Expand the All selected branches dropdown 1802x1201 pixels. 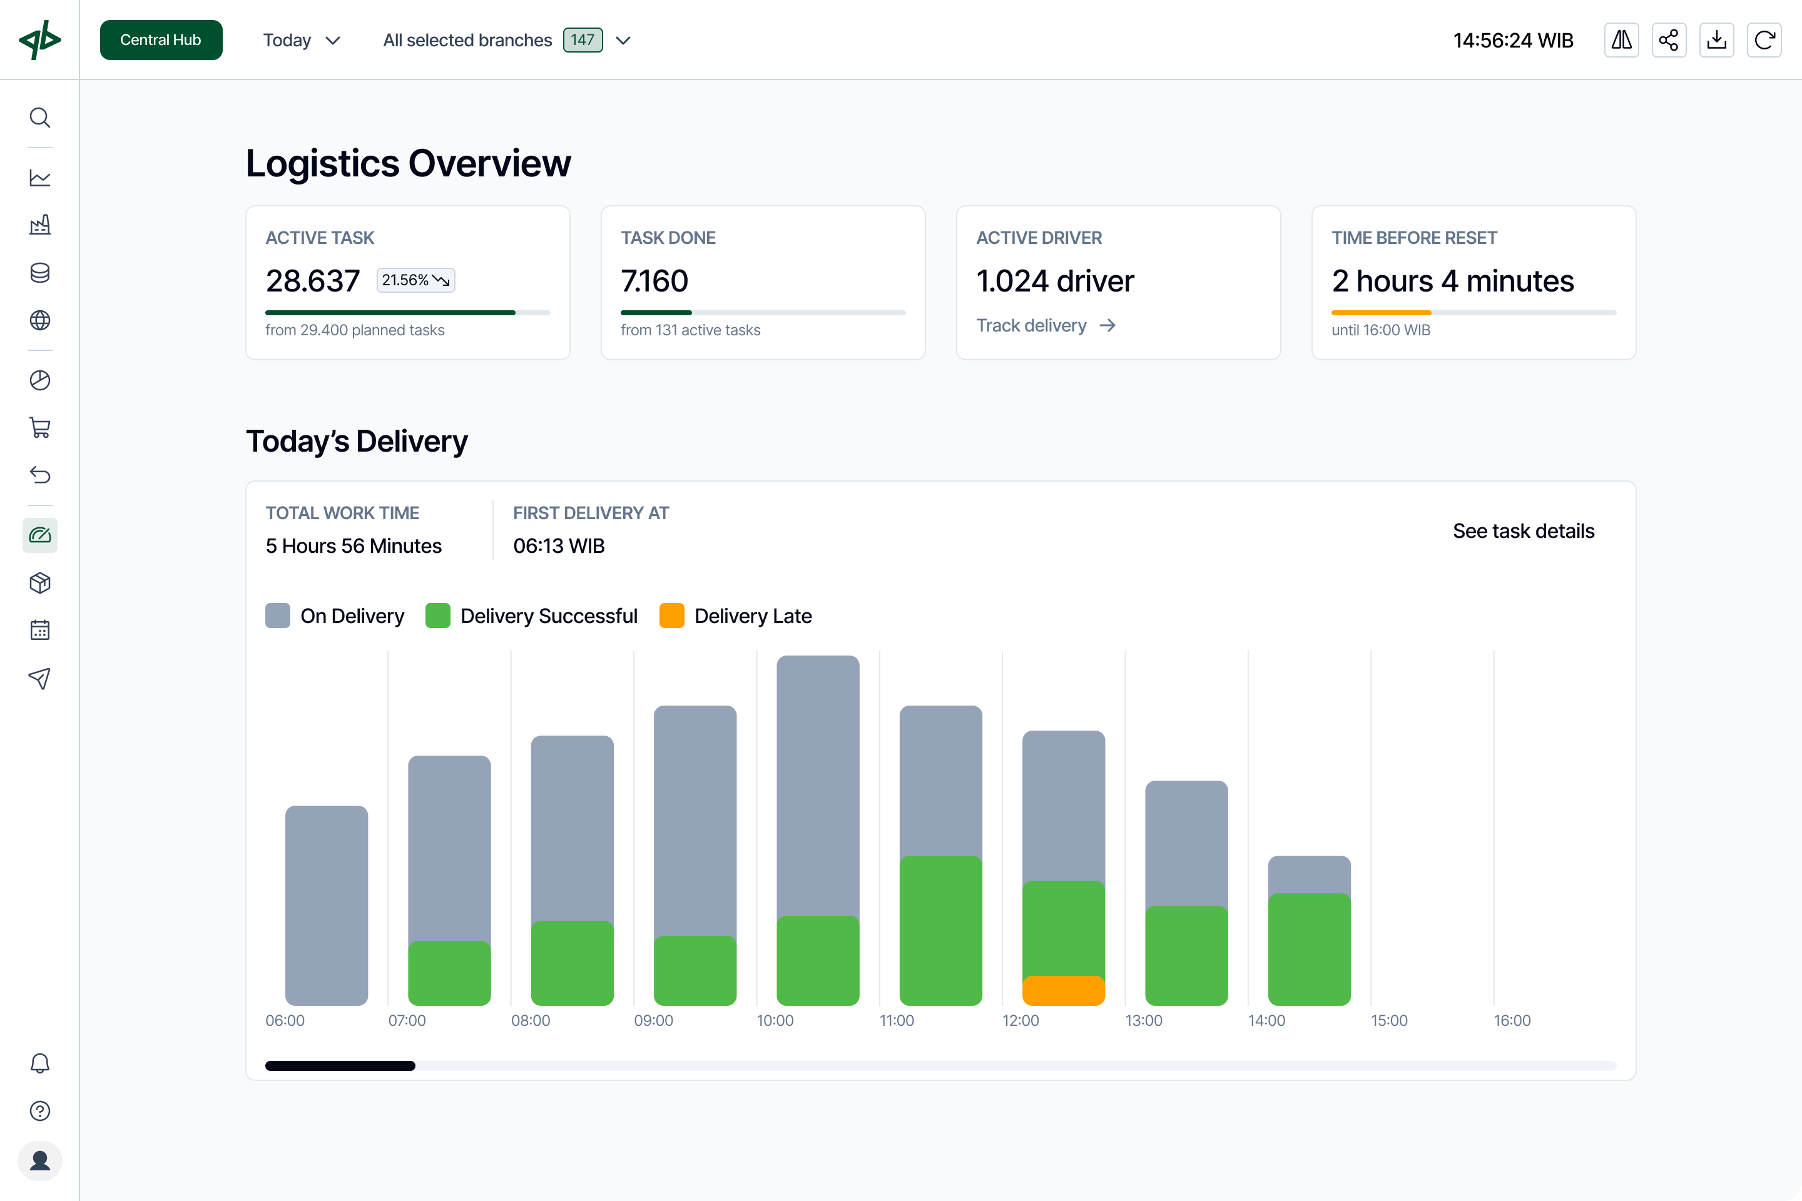tap(506, 40)
